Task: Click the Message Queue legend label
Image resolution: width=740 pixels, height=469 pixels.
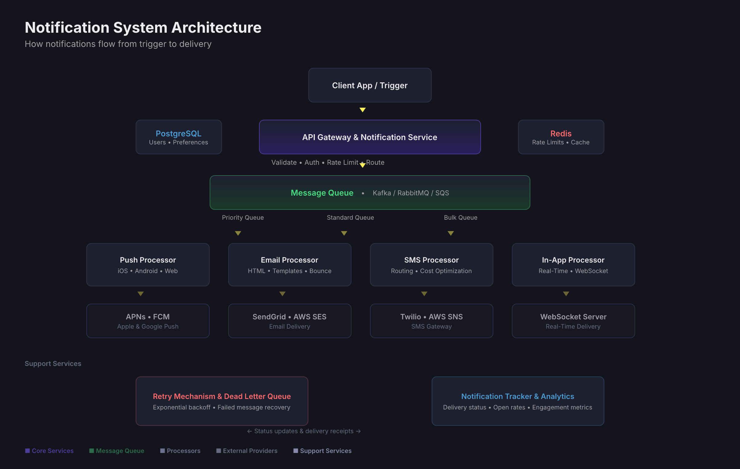Action: [x=120, y=451]
